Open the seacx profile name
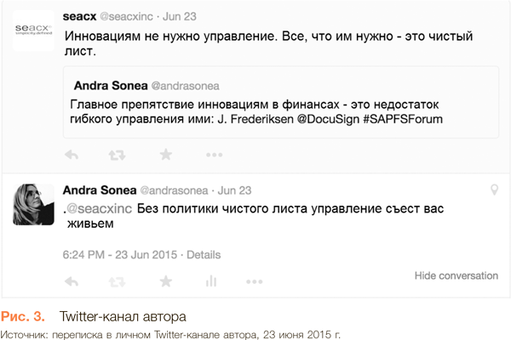 click(79, 17)
